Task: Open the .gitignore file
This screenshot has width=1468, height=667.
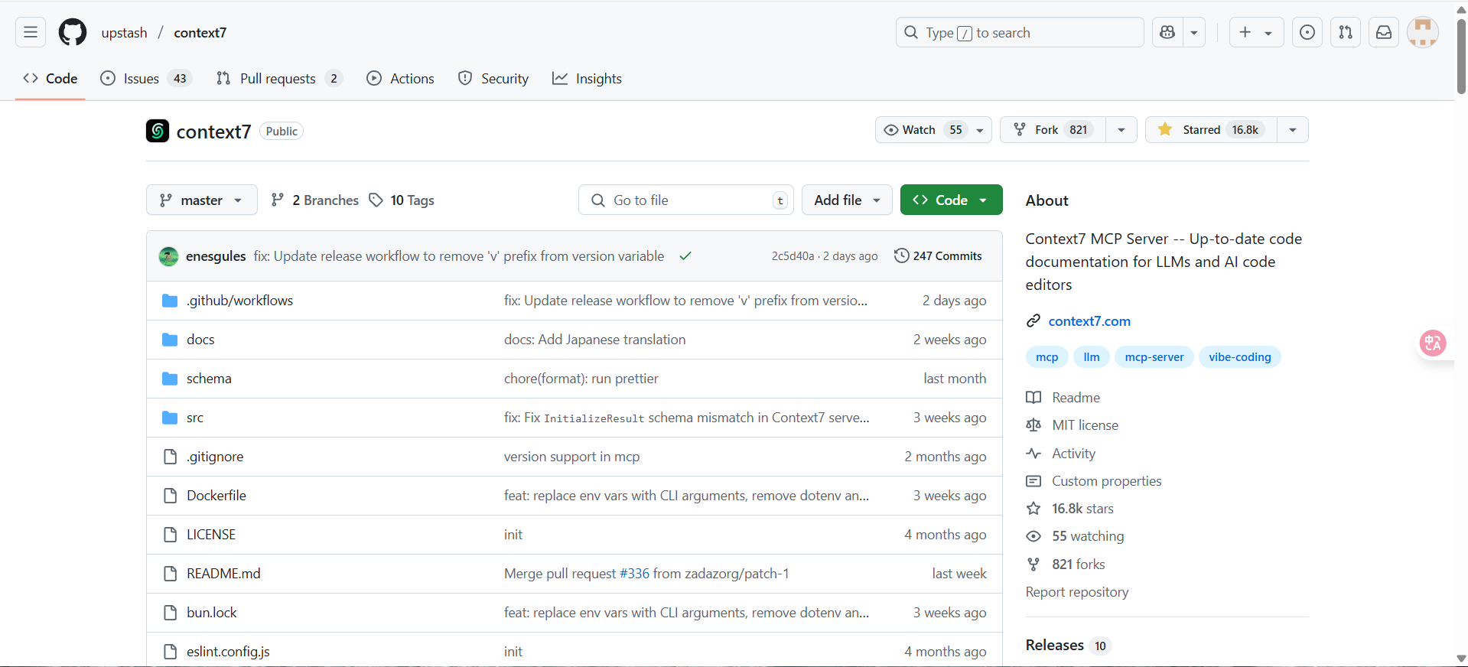Action: click(215, 457)
